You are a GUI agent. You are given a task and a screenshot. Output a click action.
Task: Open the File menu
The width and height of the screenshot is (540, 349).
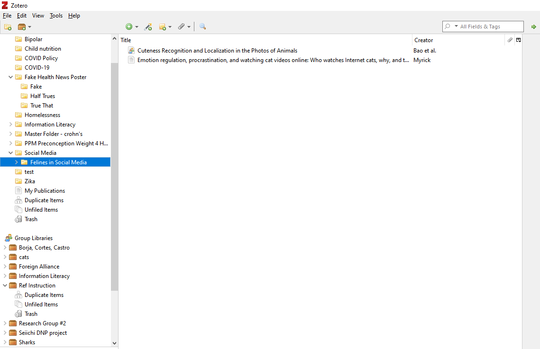[x=7, y=16]
